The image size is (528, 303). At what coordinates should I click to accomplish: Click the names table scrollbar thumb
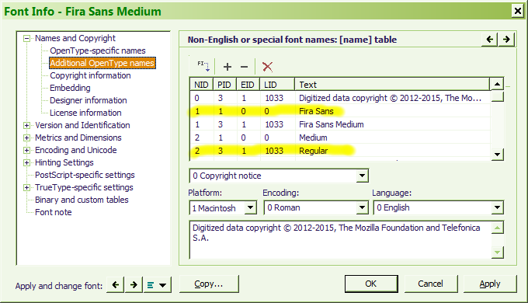point(497,96)
